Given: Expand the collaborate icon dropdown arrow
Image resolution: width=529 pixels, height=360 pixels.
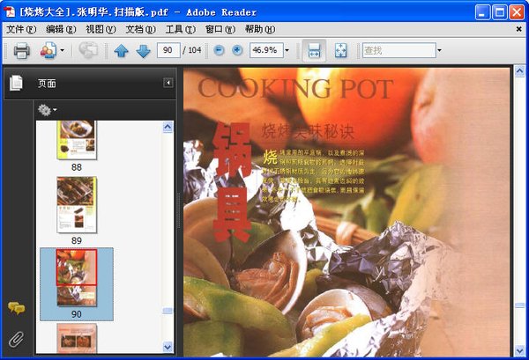Looking at the screenshot, I should (x=63, y=51).
